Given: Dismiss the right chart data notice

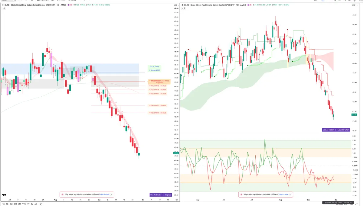Looking at the screenshot, I should point(290,195).
